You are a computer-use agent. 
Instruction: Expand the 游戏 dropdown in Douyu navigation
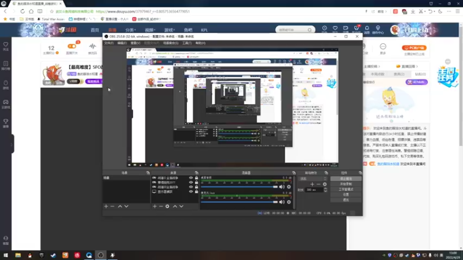(x=170, y=30)
